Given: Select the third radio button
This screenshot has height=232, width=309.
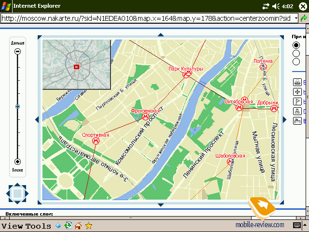Looking at the screenshot, I should tap(296, 61).
